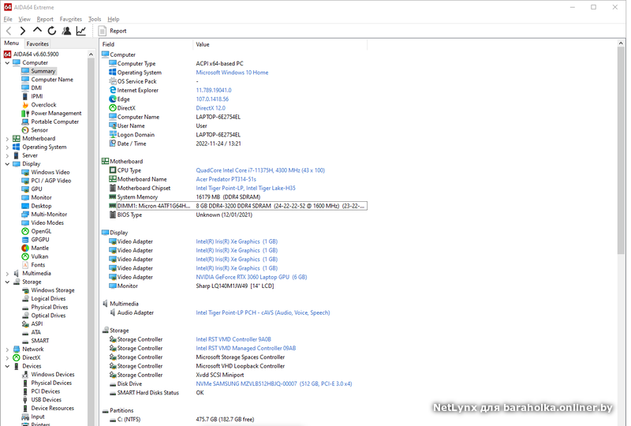This screenshot has width=631, height=426.
Task: Click the Device Resources icon
Action: click(25, 409)
